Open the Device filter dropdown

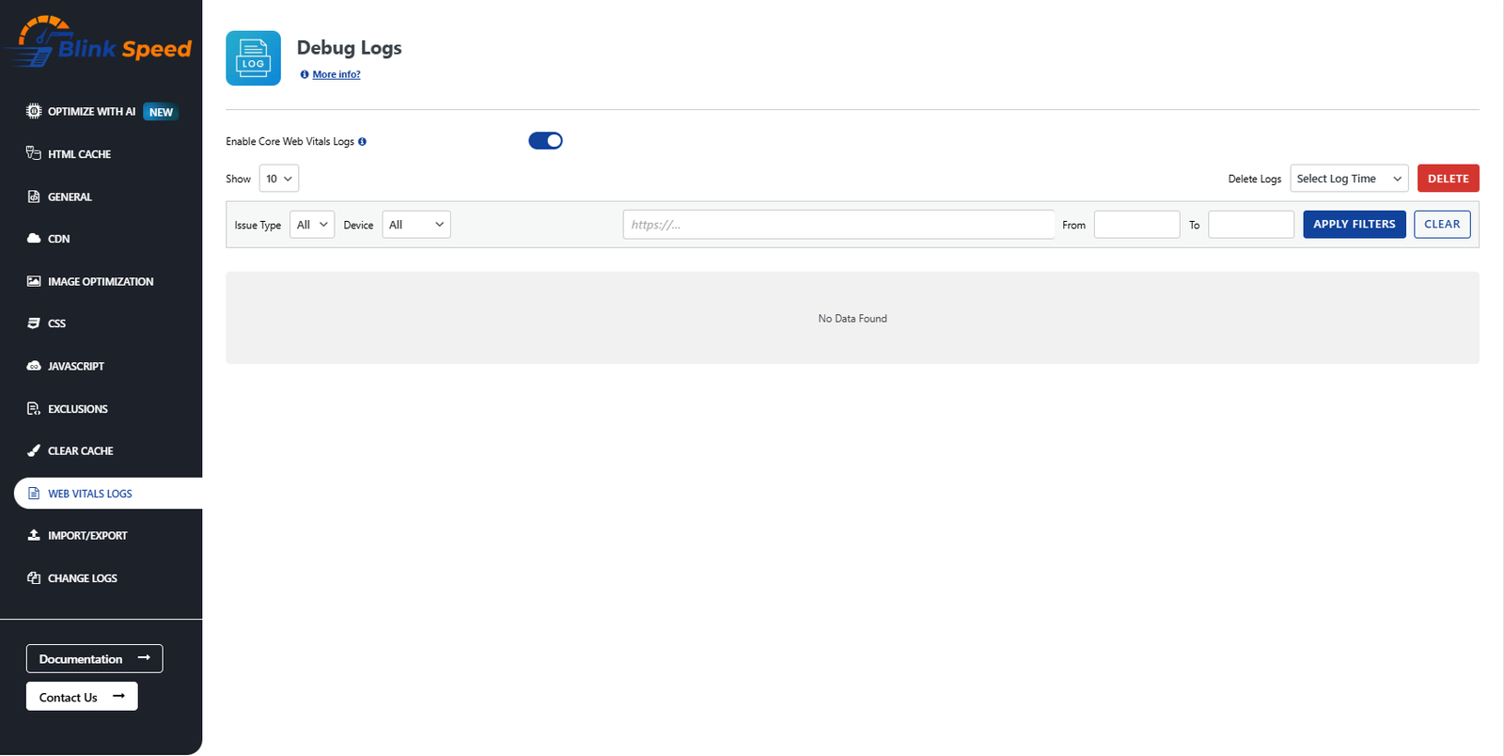click(x=415, y=225)
